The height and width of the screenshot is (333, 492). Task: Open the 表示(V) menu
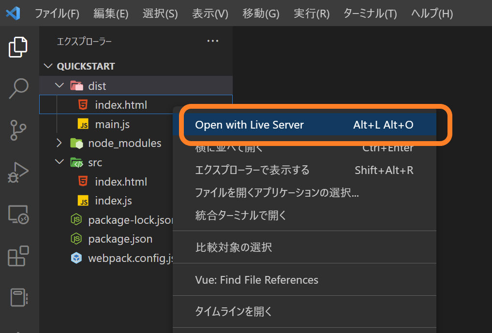point(210,14)
